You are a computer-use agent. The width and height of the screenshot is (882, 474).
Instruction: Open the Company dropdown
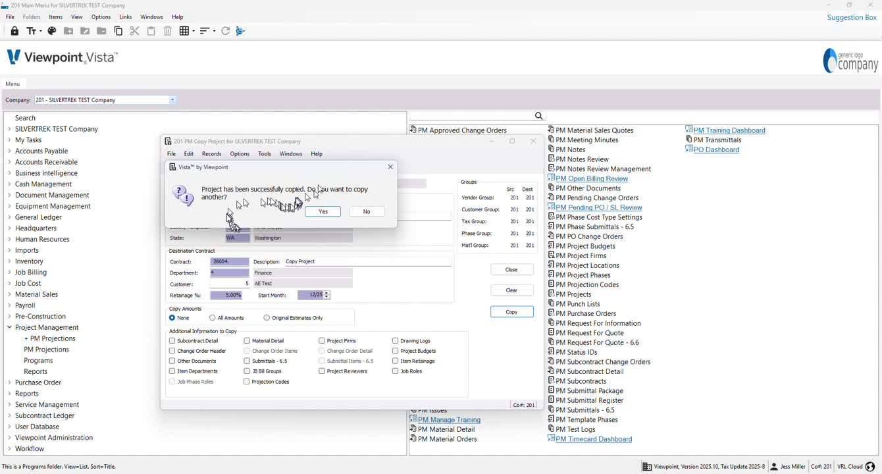coord(172,100)
